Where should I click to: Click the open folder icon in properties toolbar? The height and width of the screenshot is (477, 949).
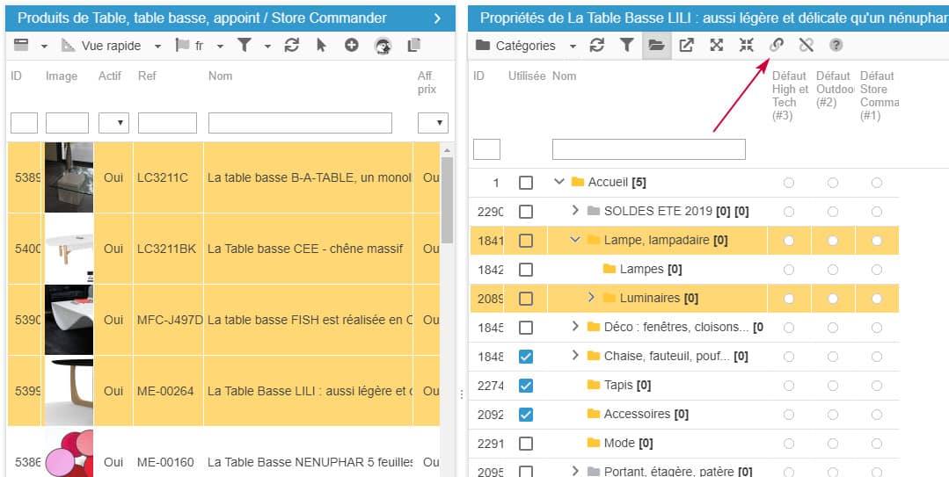[x=656, y=46]
